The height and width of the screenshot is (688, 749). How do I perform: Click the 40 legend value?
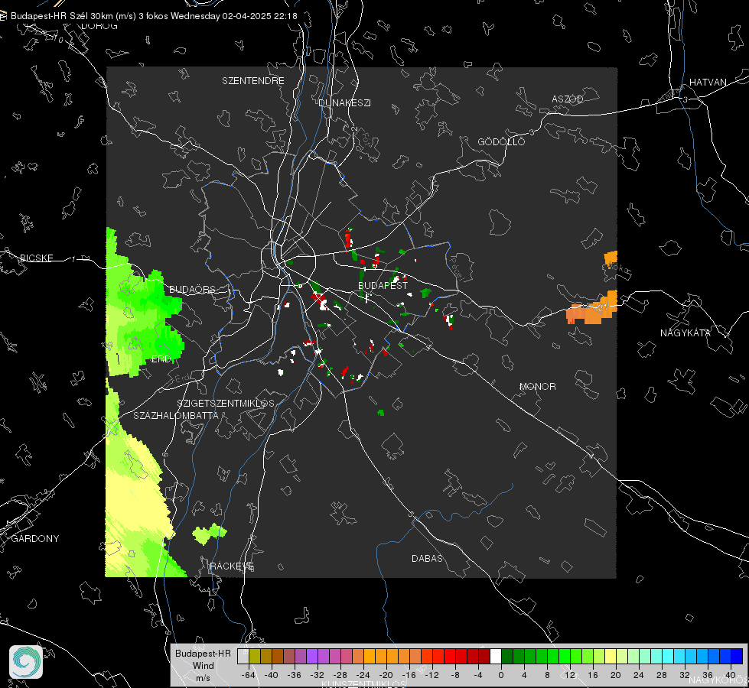730,676
